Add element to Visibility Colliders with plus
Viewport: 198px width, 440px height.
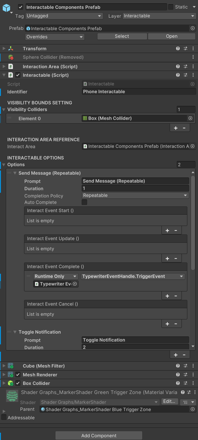[175, 128]
